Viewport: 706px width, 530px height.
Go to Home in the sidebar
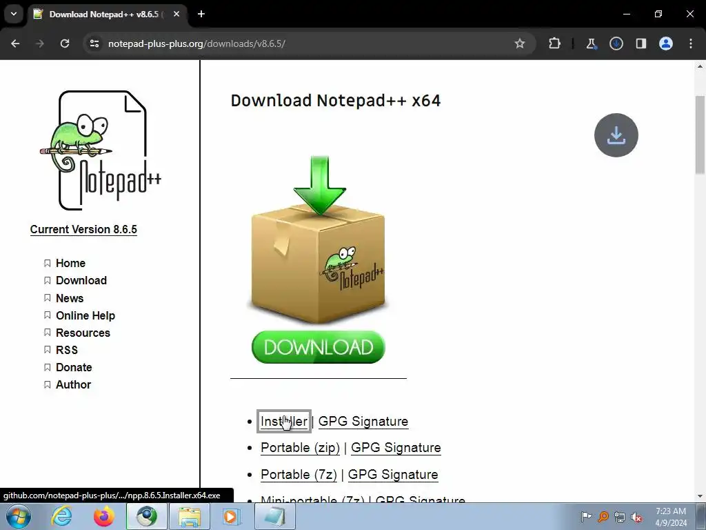[x=70, y=263]
